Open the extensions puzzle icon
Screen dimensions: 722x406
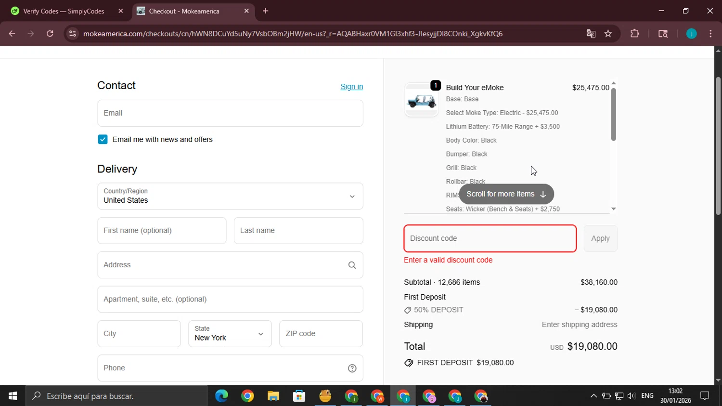pyautogui.click(x=635, y=34)
